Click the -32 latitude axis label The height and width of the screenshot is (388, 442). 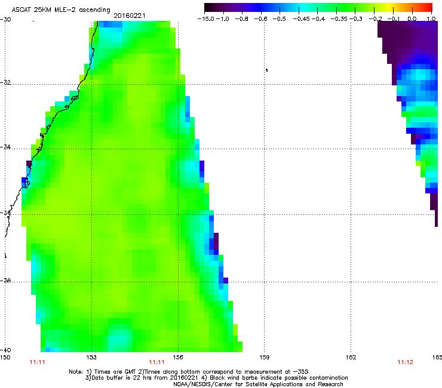click(5, 82)
